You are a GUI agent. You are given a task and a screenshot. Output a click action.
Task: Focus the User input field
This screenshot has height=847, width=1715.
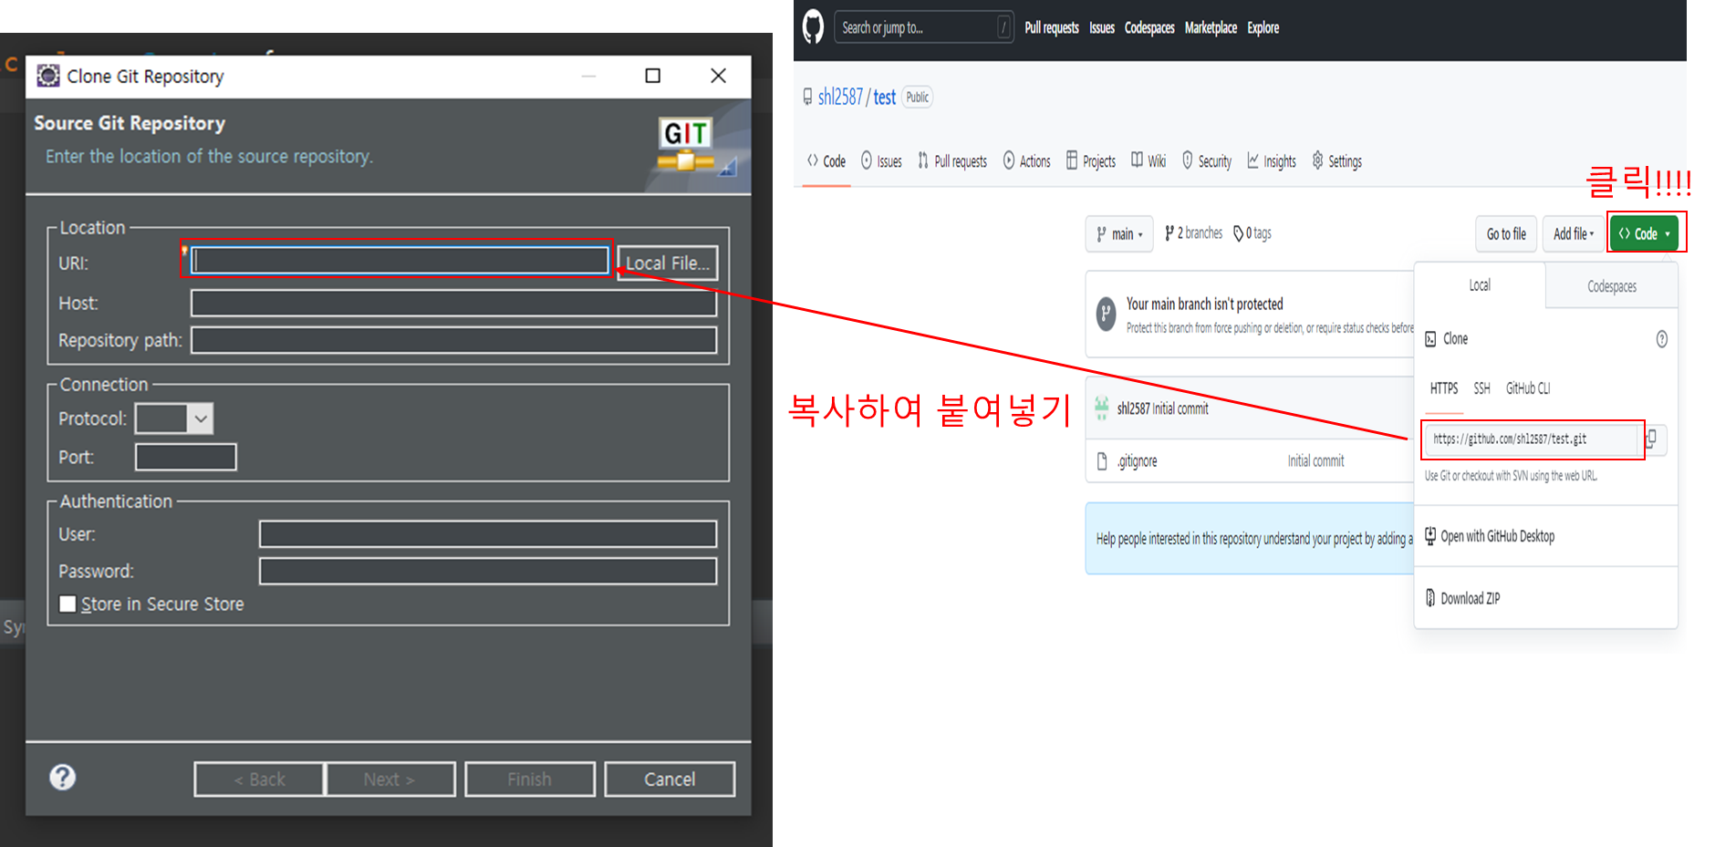pyautogui.click(x=488, y=534)
